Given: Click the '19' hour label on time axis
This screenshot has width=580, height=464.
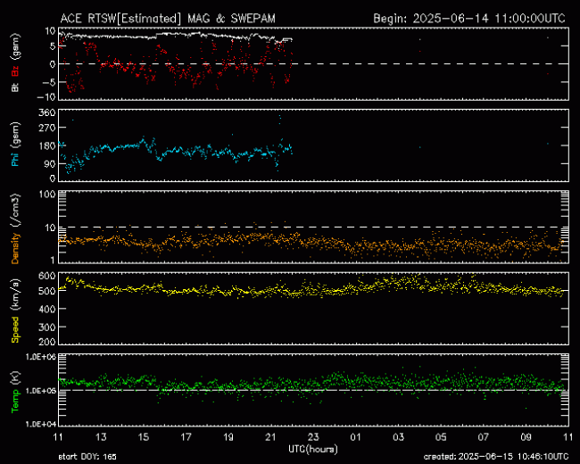Looking at the screenshot, I should point(228,437).
